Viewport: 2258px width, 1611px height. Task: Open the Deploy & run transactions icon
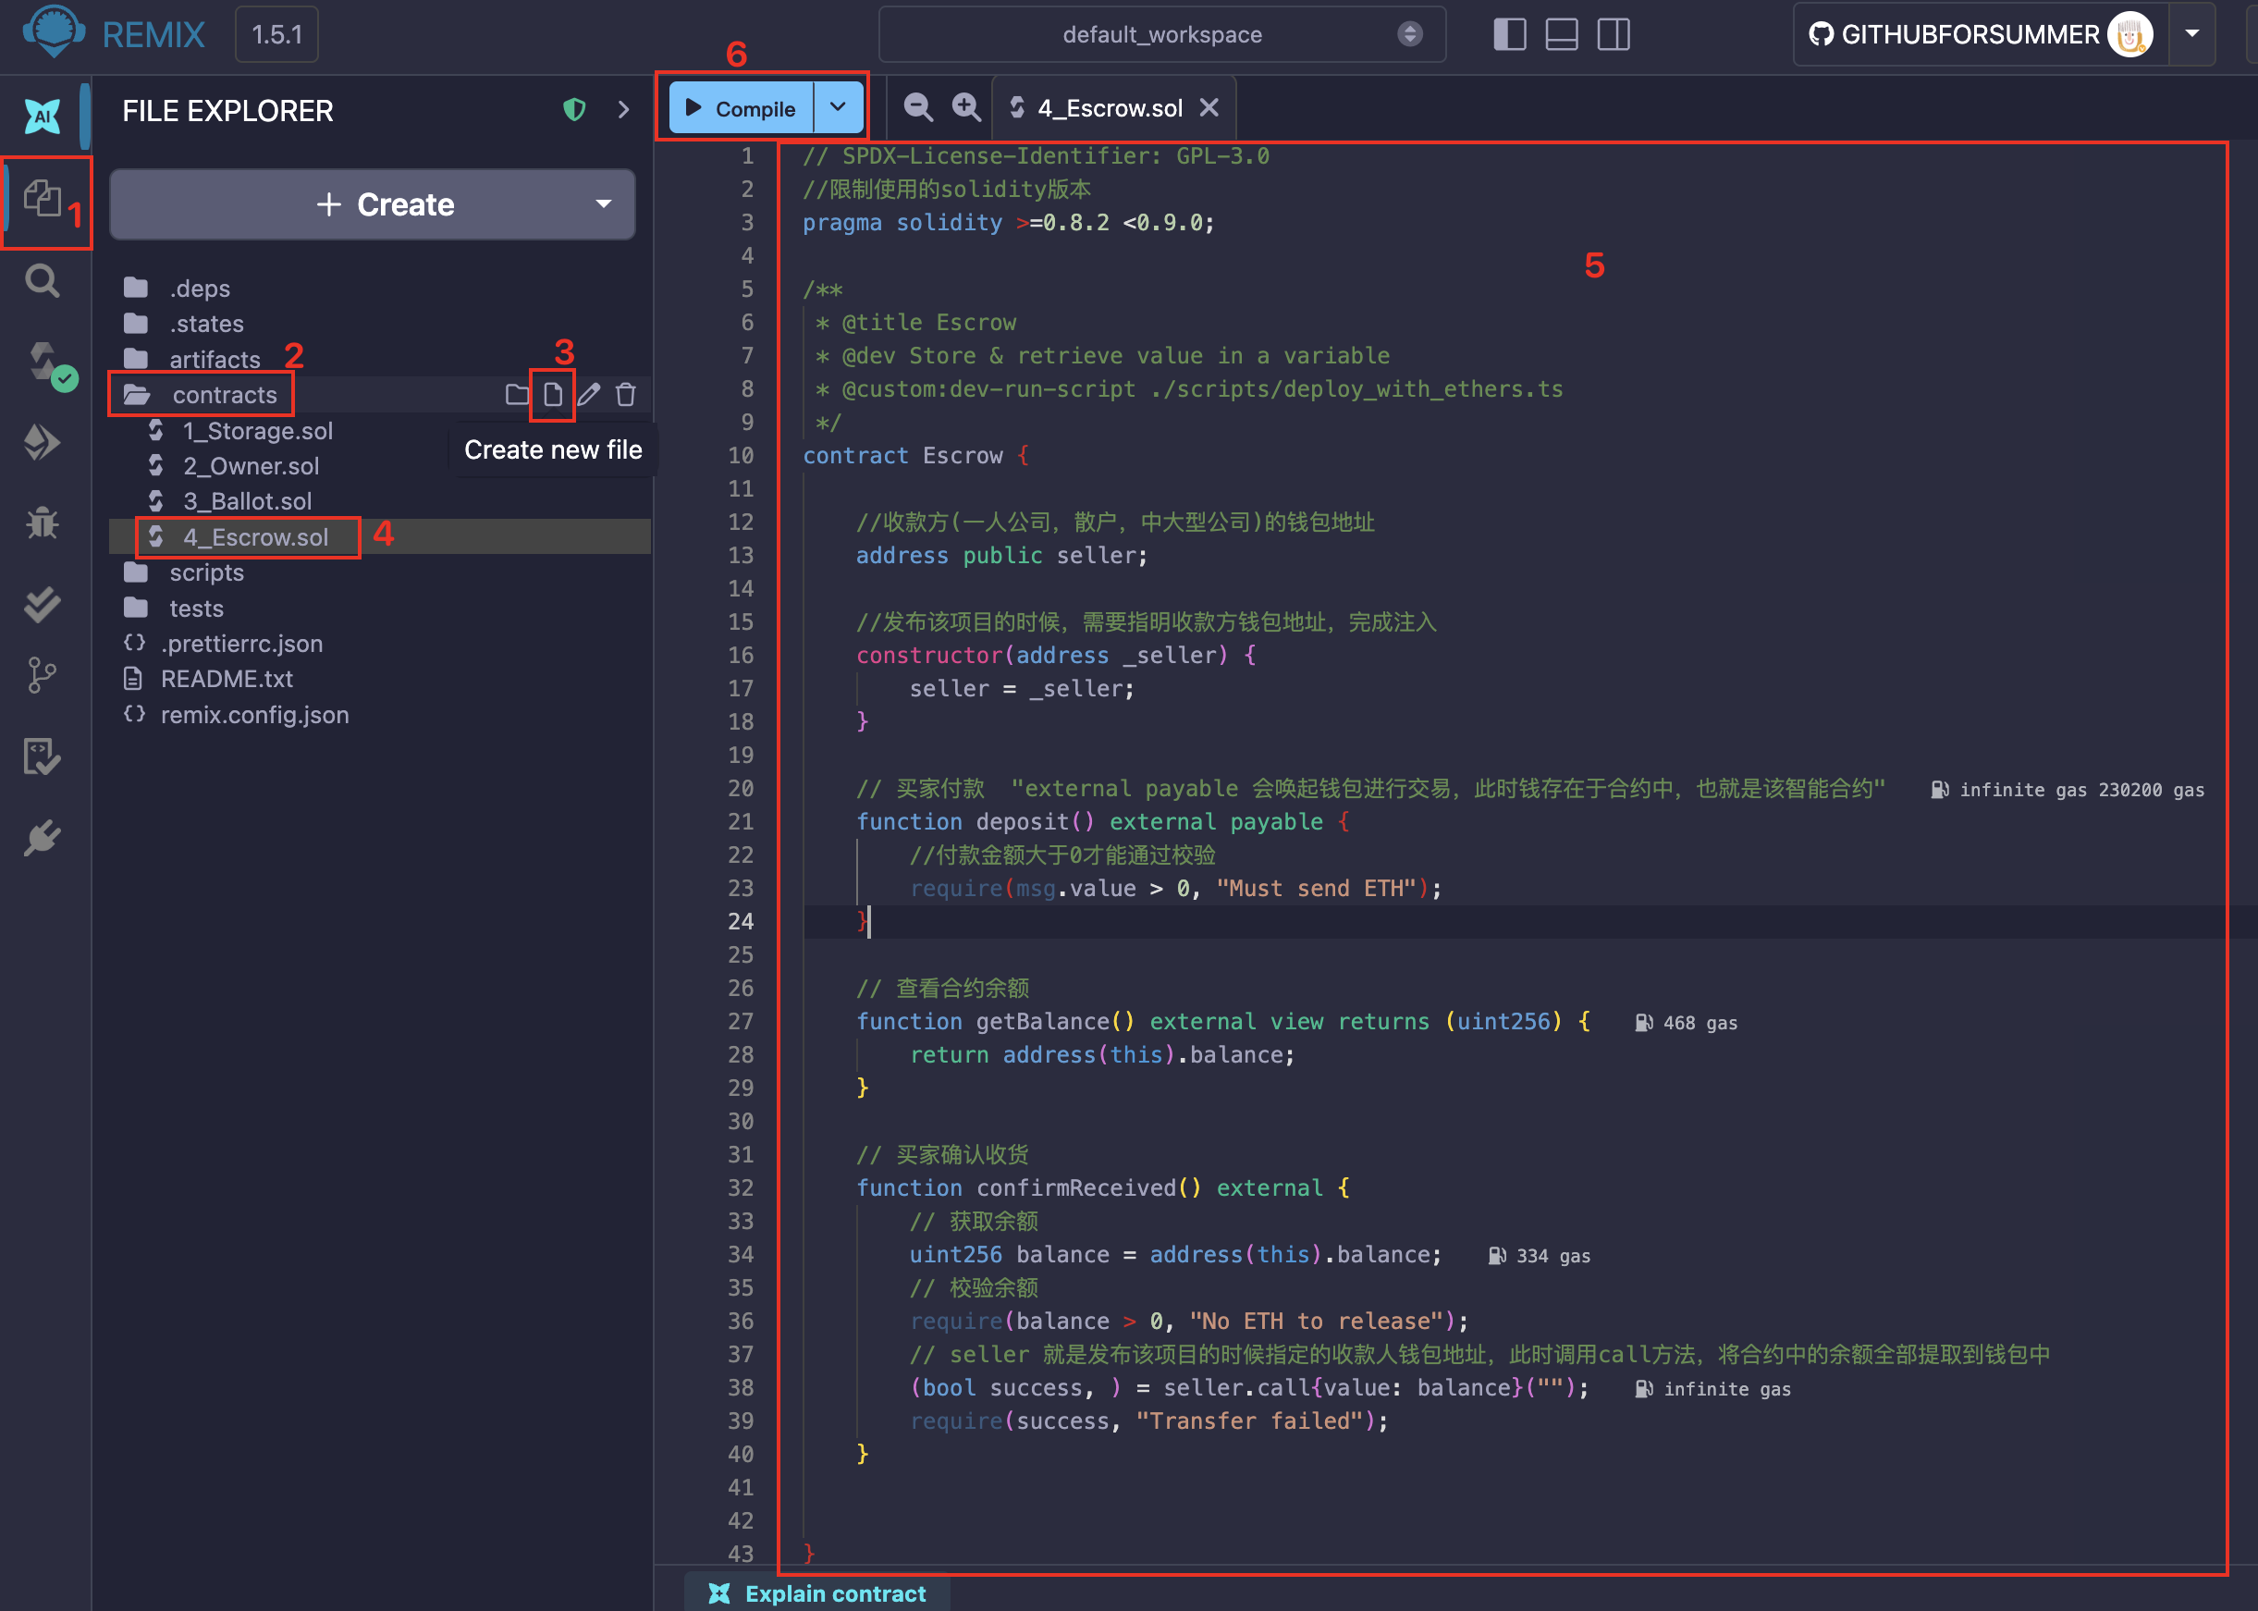42,442
